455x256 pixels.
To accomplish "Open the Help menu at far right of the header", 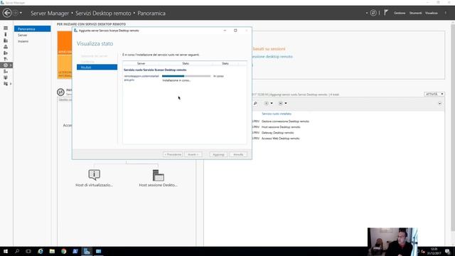I will tap(446, 13).
